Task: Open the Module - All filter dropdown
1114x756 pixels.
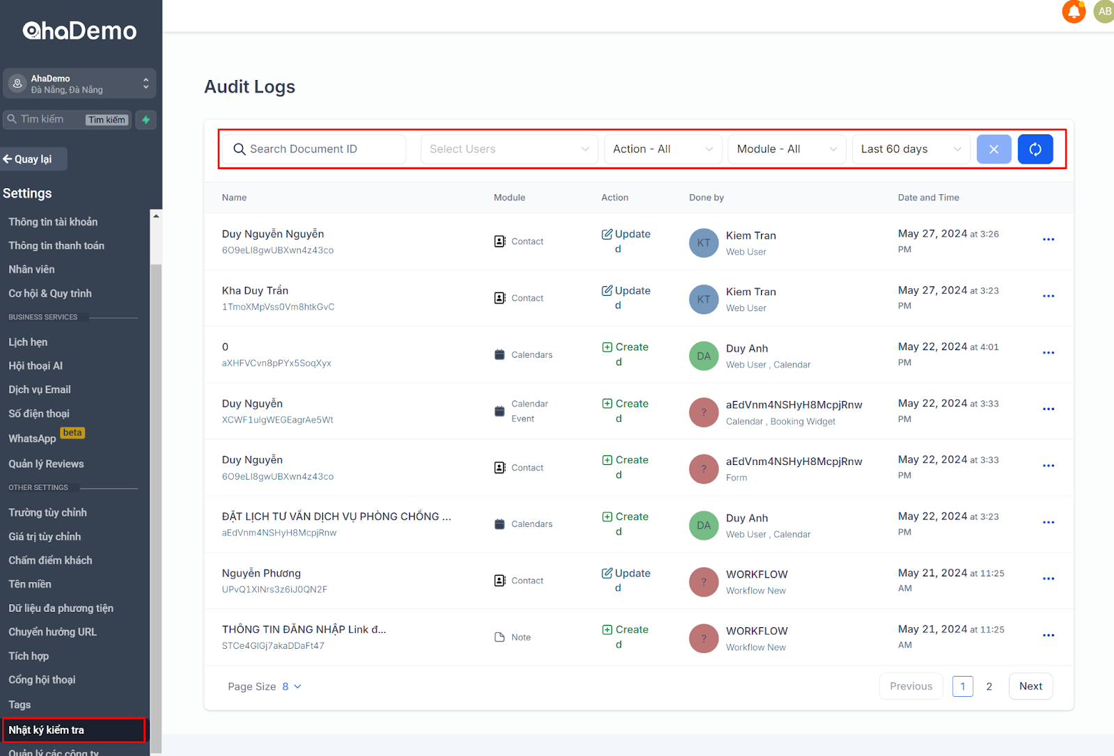Action: pos(787,149)
